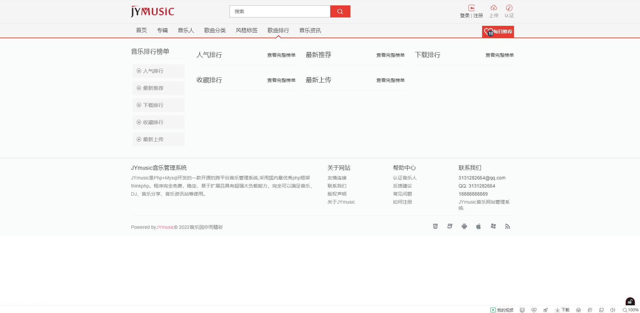Click the red search magnifier button
640x313 pixels.
point(340,11)
